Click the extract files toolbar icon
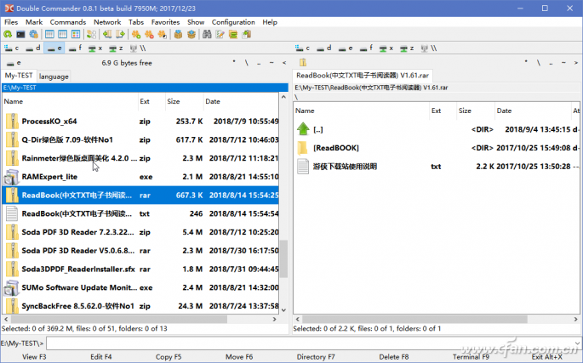 click(191, 35)
